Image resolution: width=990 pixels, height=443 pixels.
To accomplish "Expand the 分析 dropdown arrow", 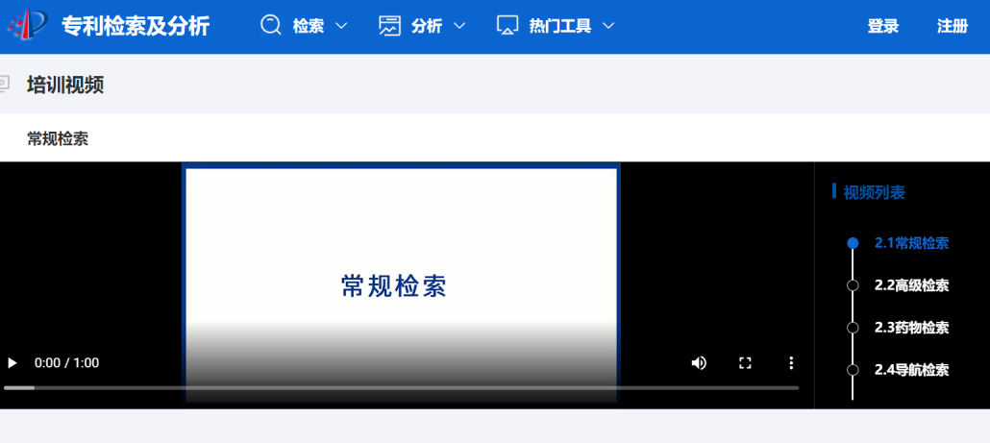I will coord(459,26).
